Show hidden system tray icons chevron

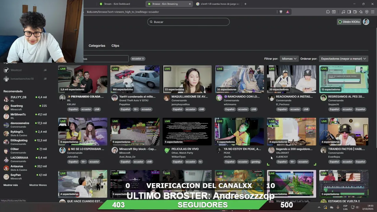[x=319, y=207]
